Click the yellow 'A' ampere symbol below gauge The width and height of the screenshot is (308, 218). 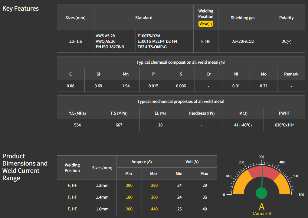(262, 207)
